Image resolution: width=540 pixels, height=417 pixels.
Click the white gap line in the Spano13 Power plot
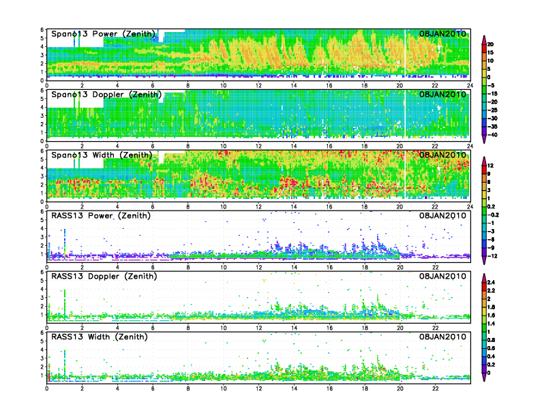405,55
